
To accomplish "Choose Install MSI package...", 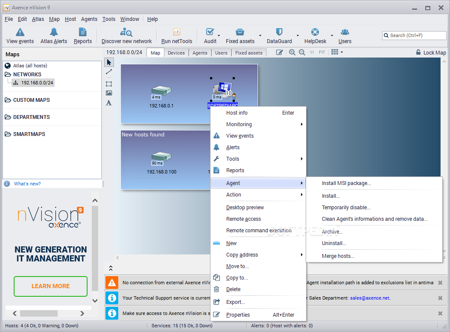I will [374, 183].
